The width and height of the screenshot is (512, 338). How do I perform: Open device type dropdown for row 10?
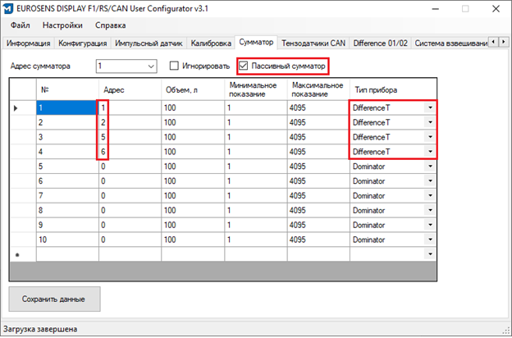[430, 240]
